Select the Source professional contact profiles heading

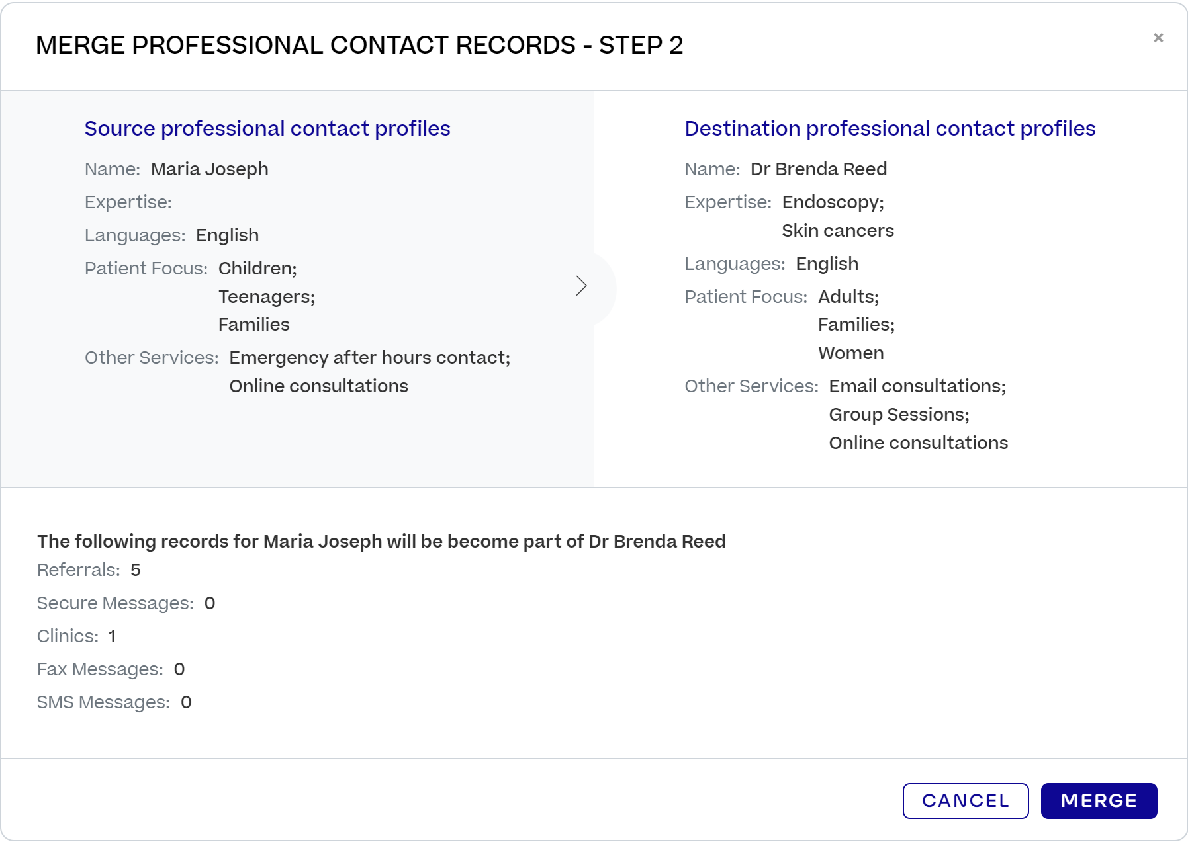coord(267,128)
